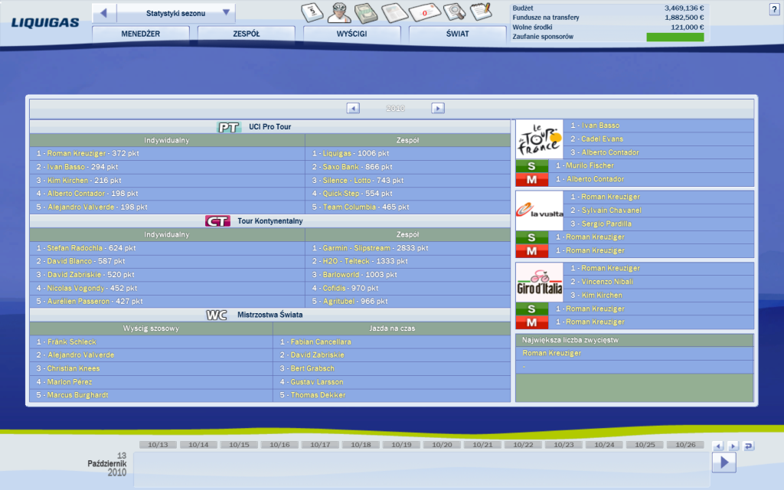Click the Giro d'Italia logo
Viewport: 784px width, 490px height.
[539, 282]
